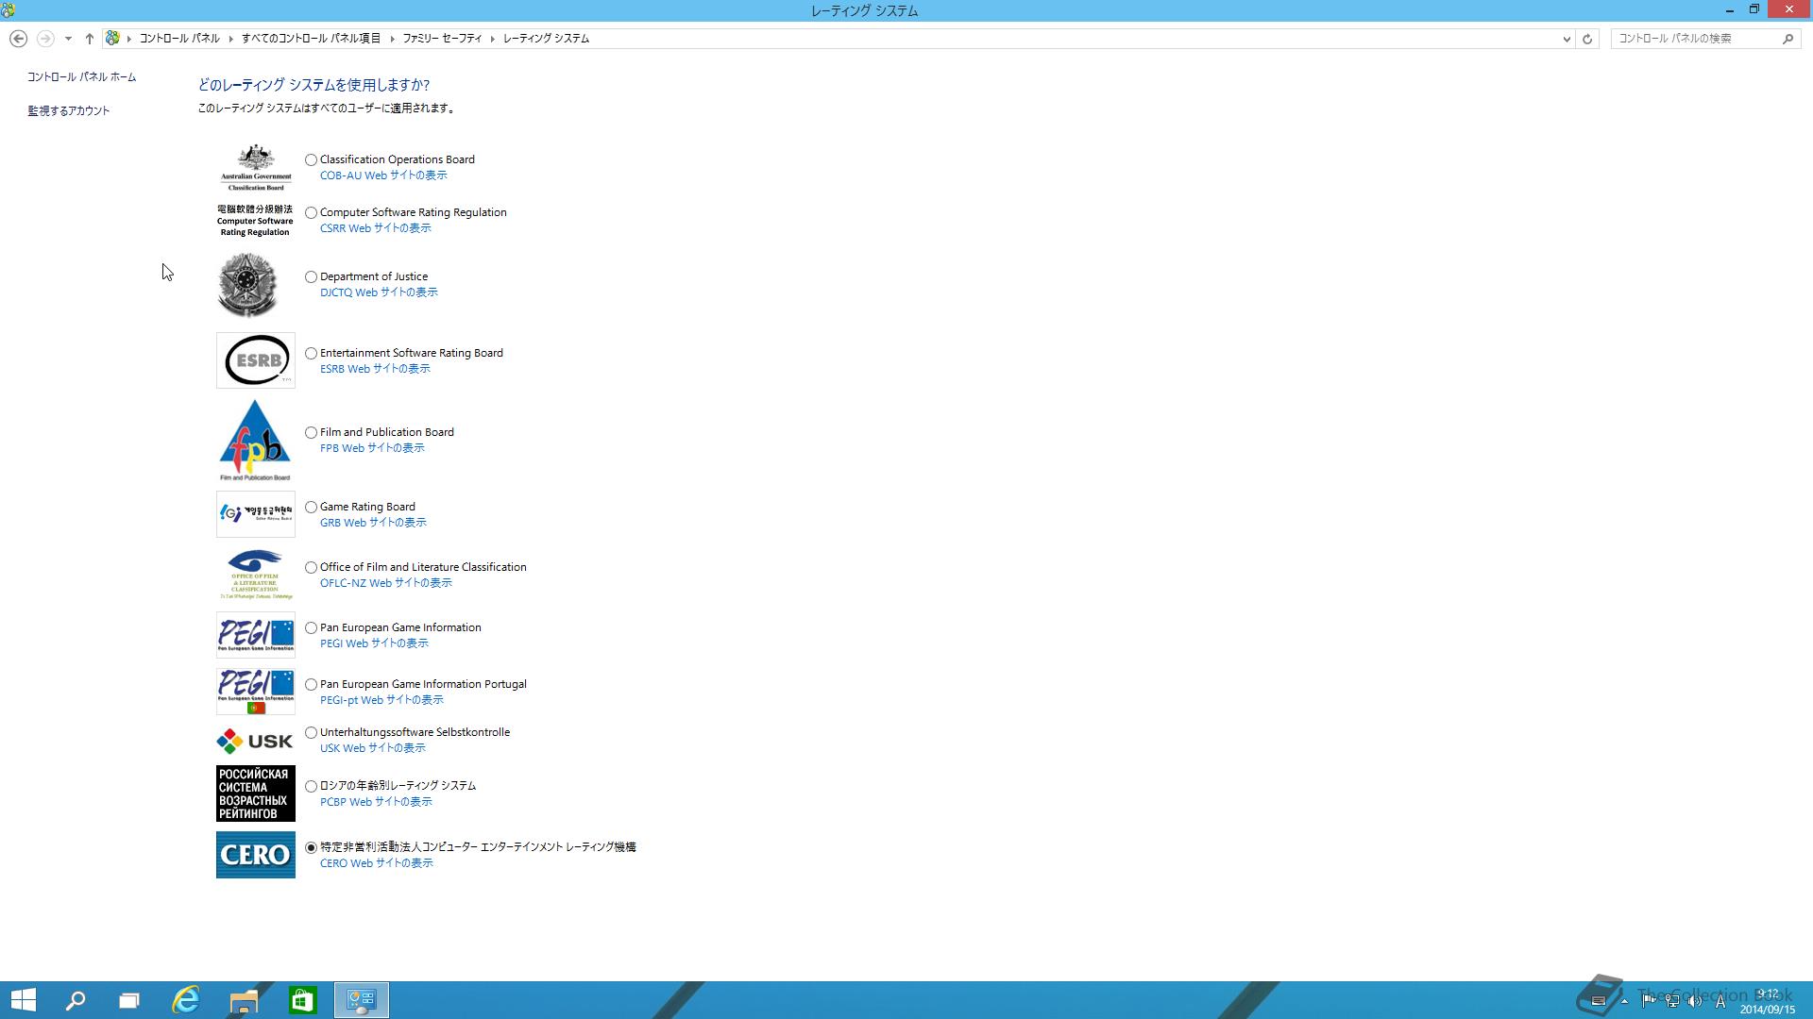This screenshot has width=1813, height=1019.
Task: Show hidden system tray icons
Action: pos(1624,1001)
